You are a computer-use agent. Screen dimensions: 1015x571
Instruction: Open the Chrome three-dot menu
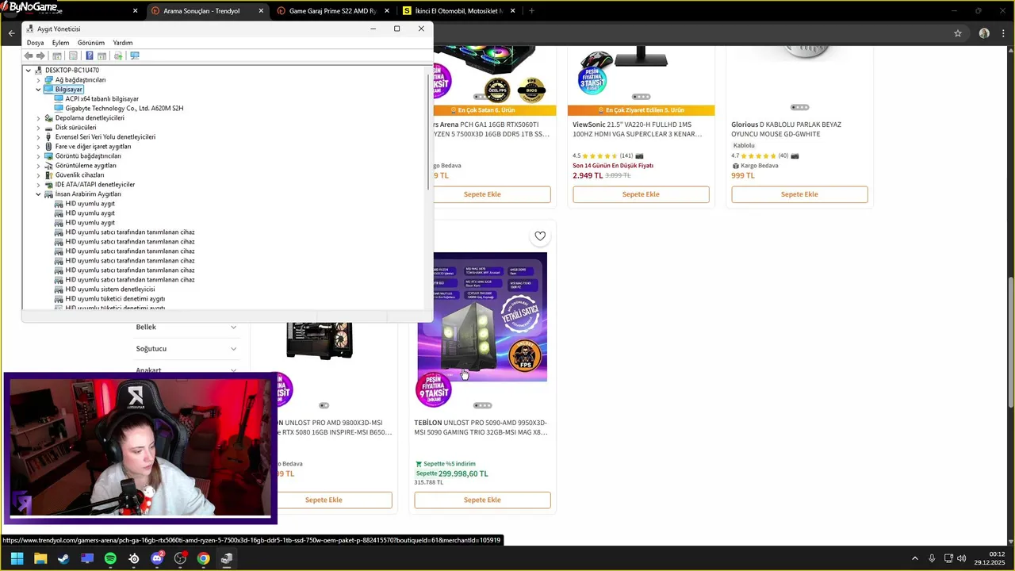tap(1004, 33)
